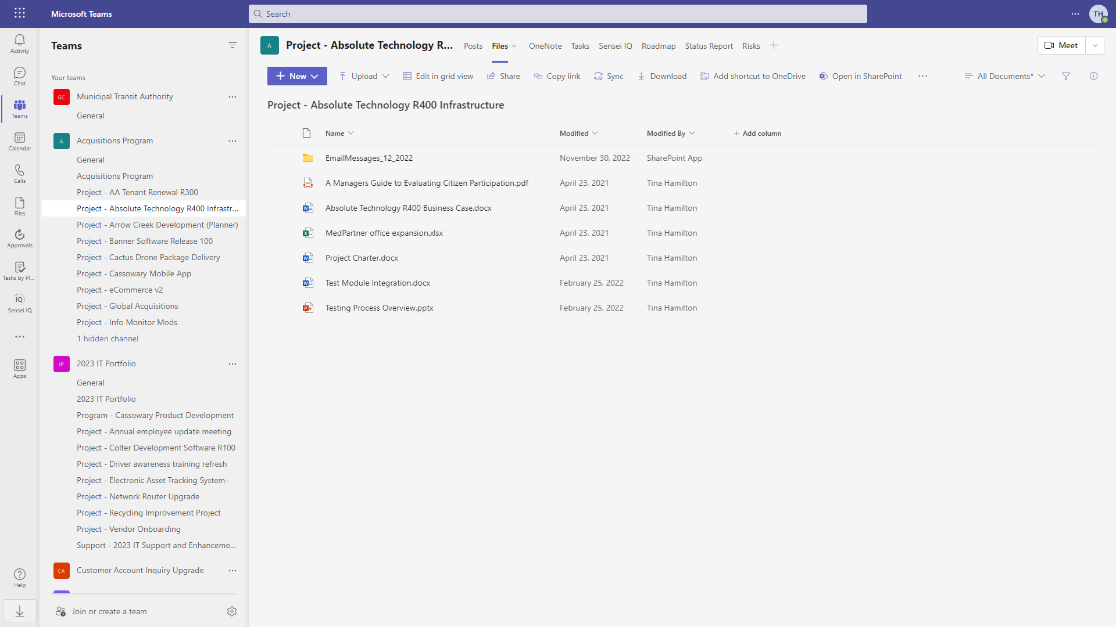Open the All Documents view dropdown

click(x=1005, y=76)
